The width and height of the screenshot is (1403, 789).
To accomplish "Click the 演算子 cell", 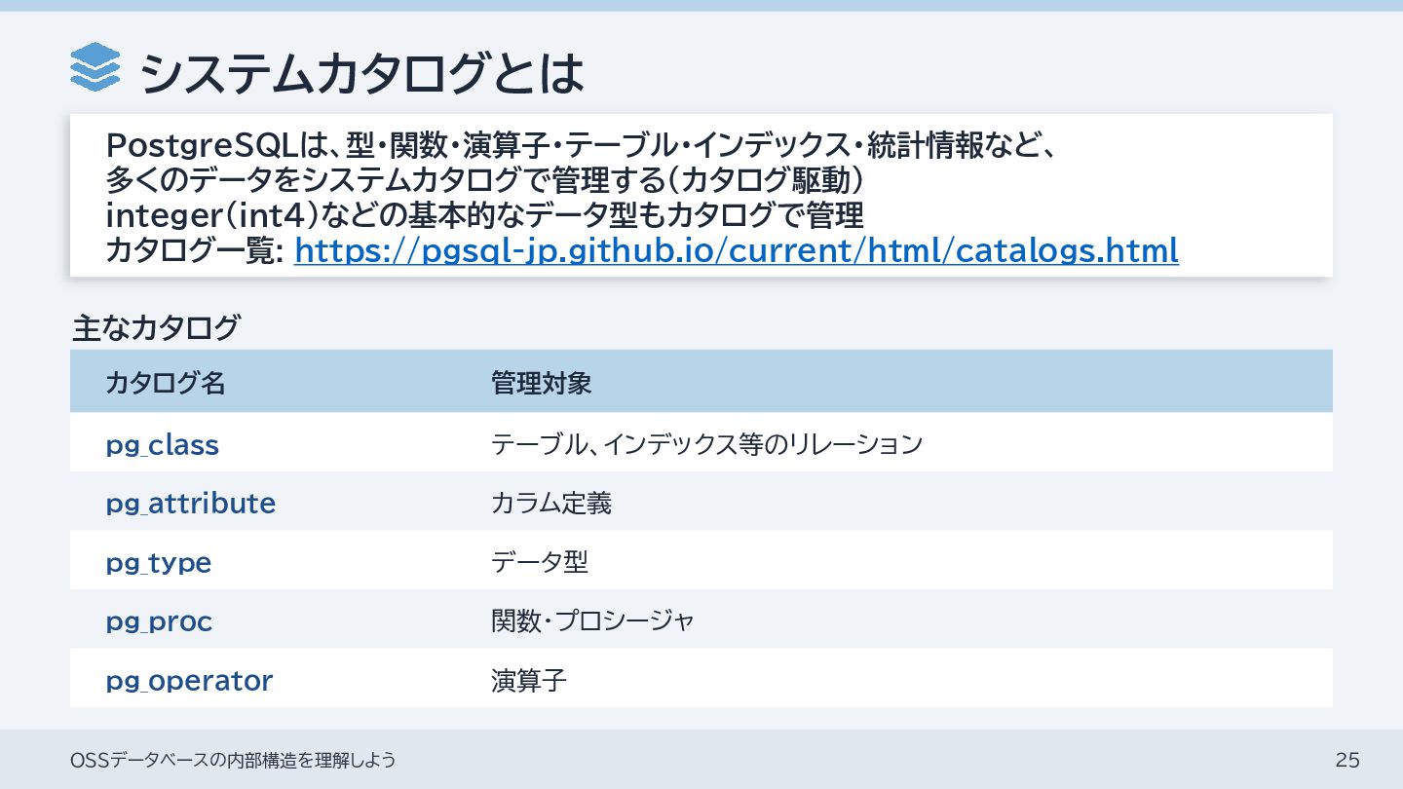I will (x=529, y=680).
